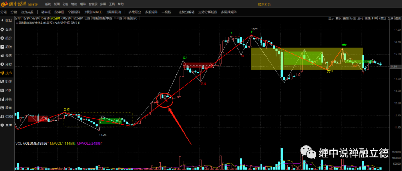The width and height of the screenshot is (402, 171).
Task: Select the 一根筋 toolbar option
Action: click(166, 12)
